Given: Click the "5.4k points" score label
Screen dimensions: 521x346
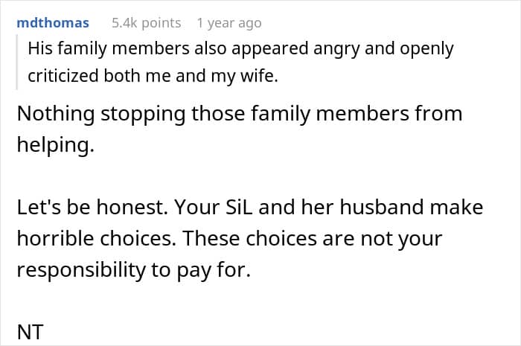Looking at the screenshot, I should click(x=147, y=23).
